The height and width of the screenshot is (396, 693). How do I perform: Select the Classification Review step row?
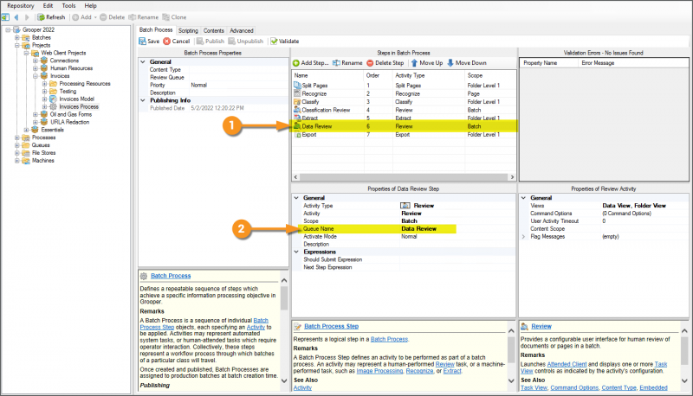326,110
